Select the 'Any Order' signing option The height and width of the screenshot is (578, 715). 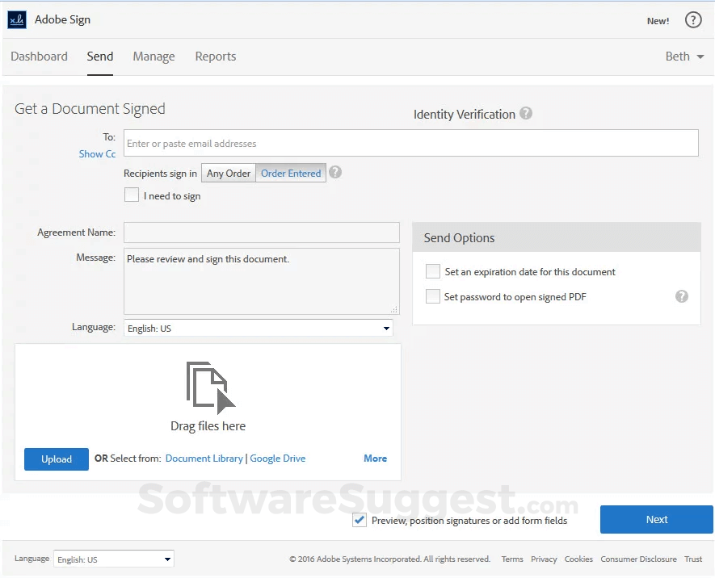point(228,172)
